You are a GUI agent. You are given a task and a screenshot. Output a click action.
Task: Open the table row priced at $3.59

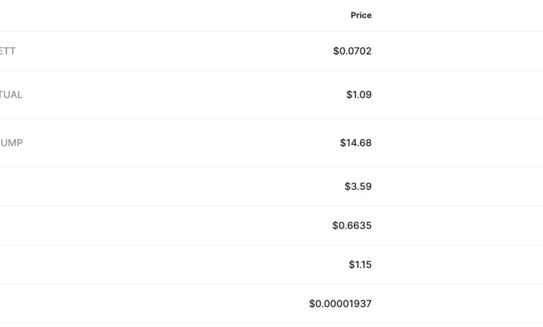click(x=271, y=186)
